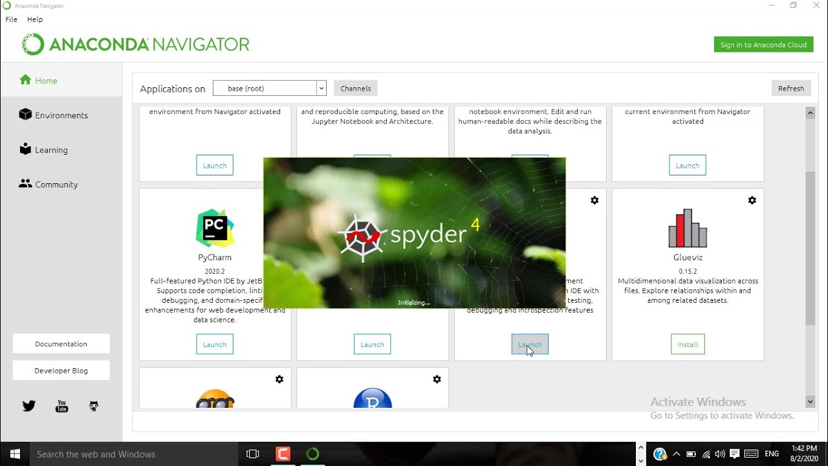Open the volume control tray icon
828x466 pixels.
720,454
